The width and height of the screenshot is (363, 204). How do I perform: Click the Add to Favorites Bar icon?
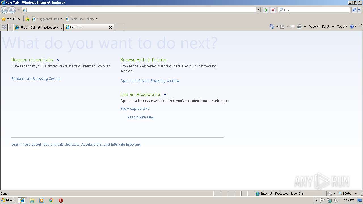tap(27, 19)
